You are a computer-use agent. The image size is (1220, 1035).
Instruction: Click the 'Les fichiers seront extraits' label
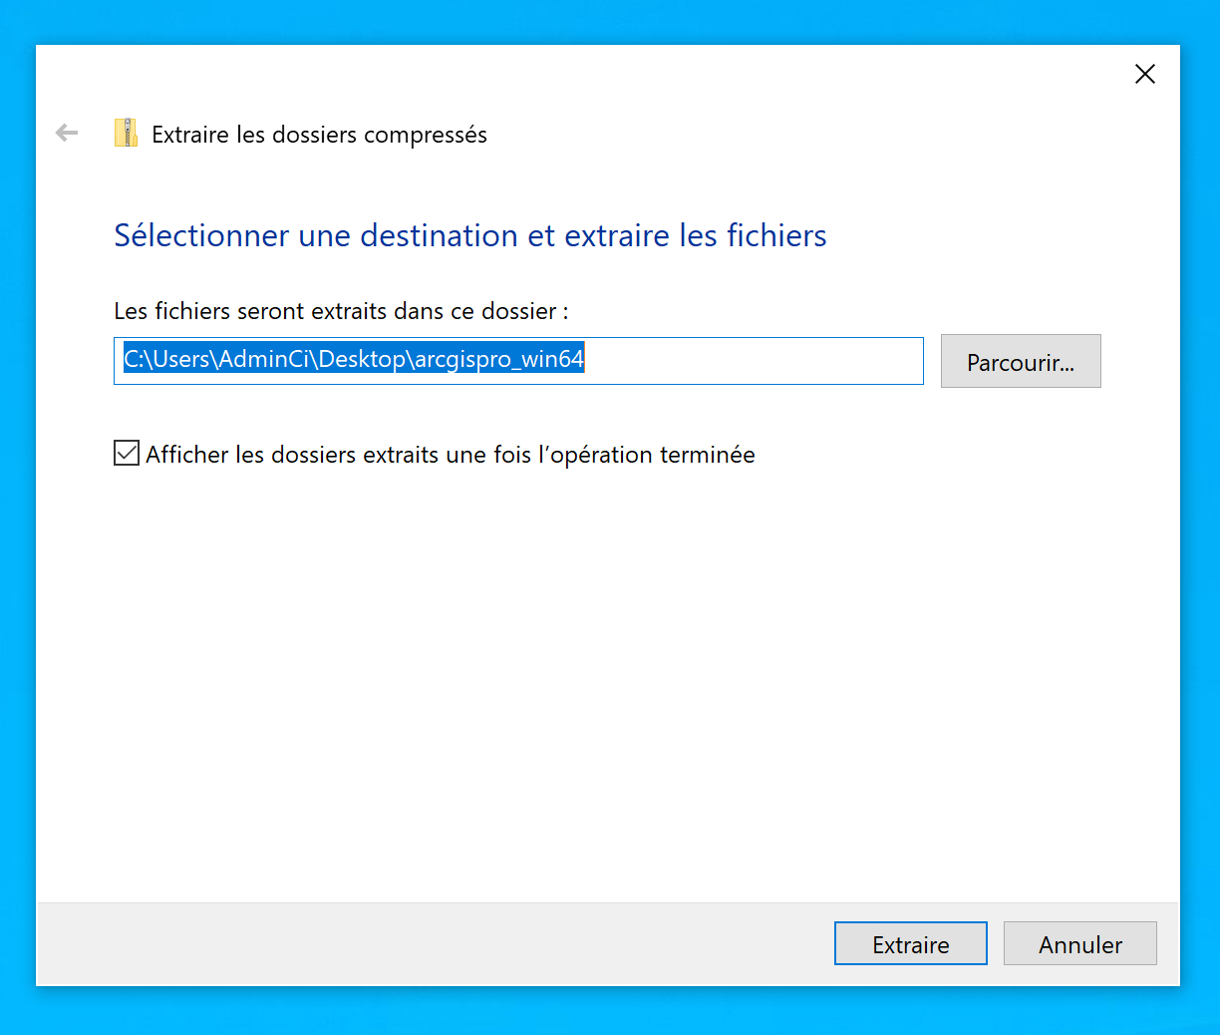click(341, 311)
